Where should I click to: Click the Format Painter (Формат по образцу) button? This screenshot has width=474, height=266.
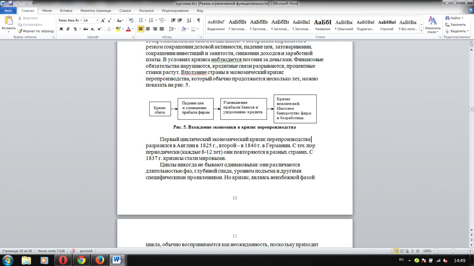point(36,31)
